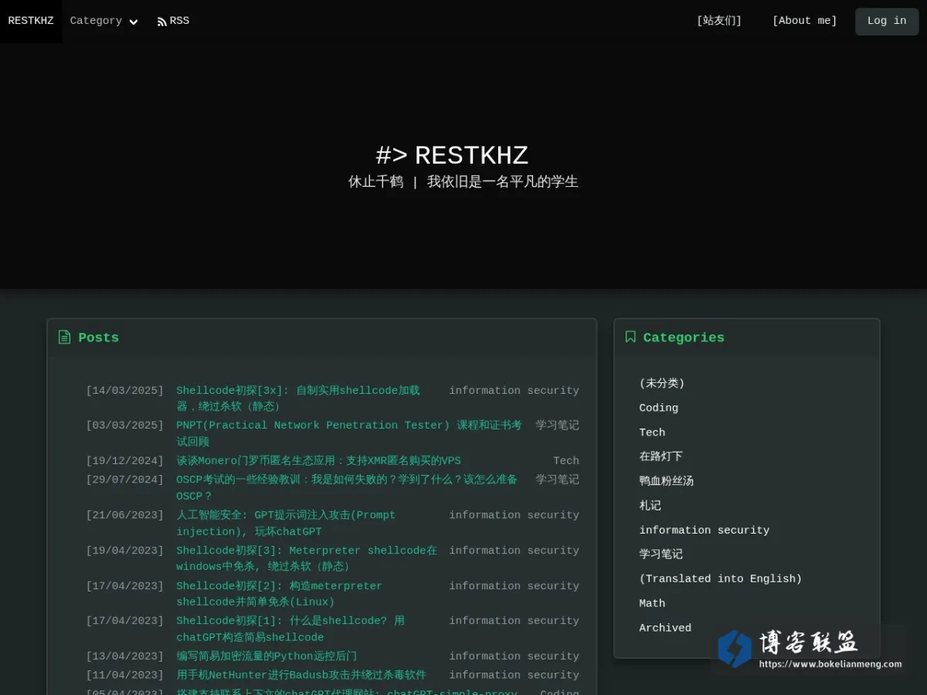Screen dimensions: 927x695
Task: Click the '#> RESTKHZ' hero title
Action: [452, 155]
